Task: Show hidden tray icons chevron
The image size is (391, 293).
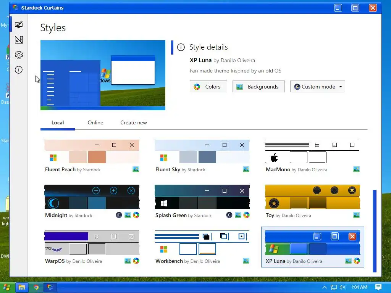Action: click(x=325, y=287)
